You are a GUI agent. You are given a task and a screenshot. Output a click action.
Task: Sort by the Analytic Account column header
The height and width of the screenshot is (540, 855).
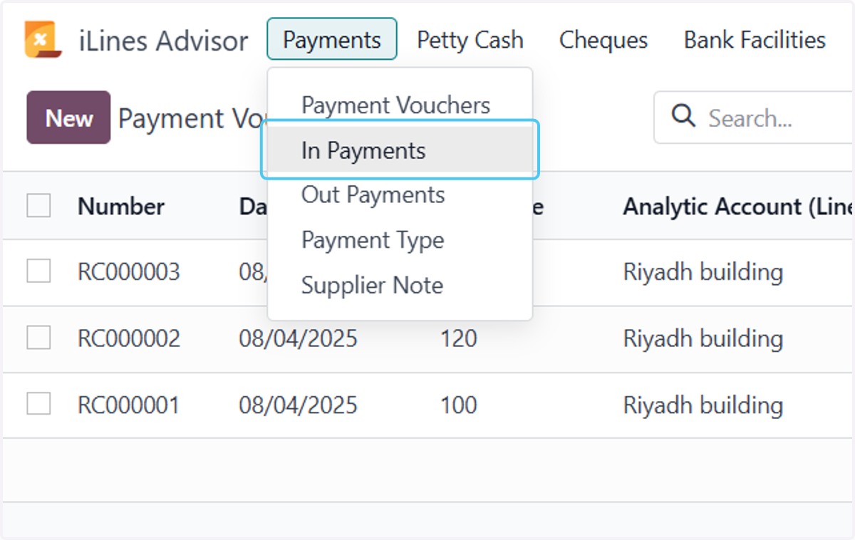738,207
